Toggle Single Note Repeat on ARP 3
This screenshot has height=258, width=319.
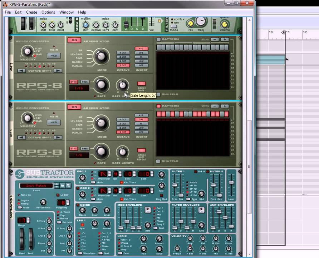point(141,83)
